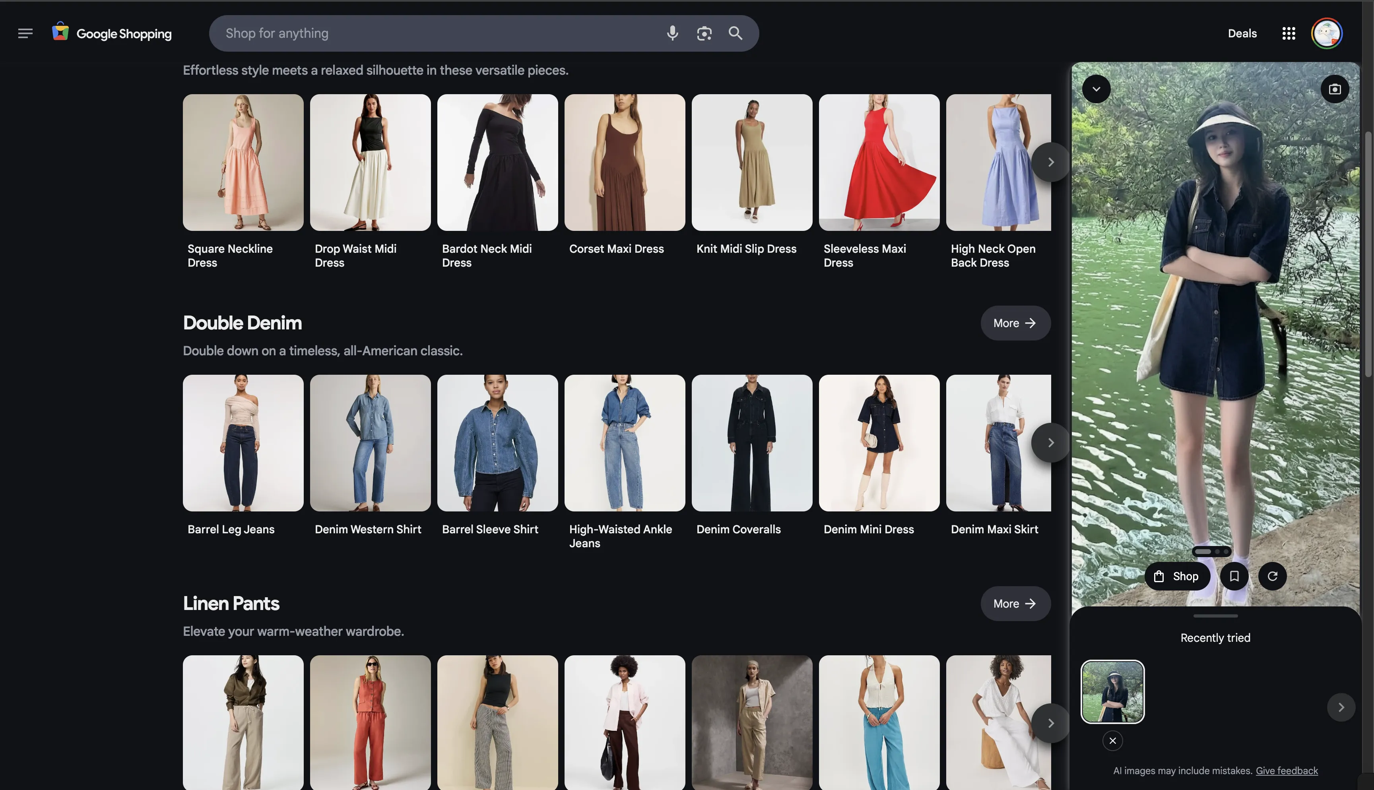
Task: Click the Denim Coveralls label
Action: coord(739,530)
